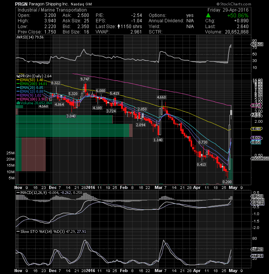Click the 25M volume axis label
Image resolution: width=269 pixels, height=274 pixels.
click(10, 153)
